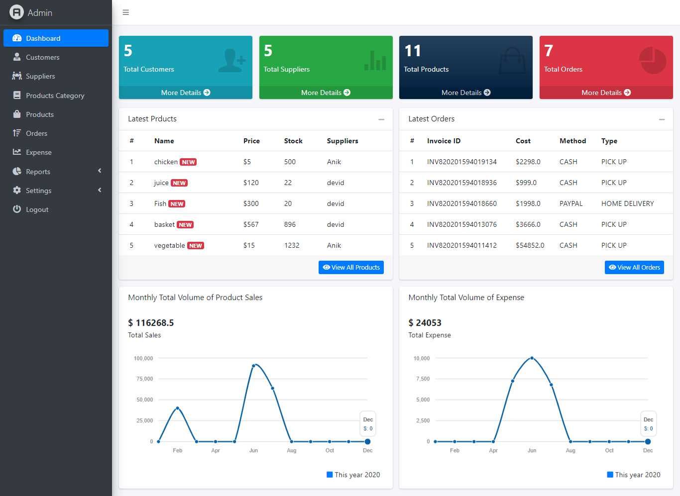This screenshot has width=680, height=496.
Task: Click the Orders sort icon in sidebar
Action: pyautogui.click(x=17, y=133)
